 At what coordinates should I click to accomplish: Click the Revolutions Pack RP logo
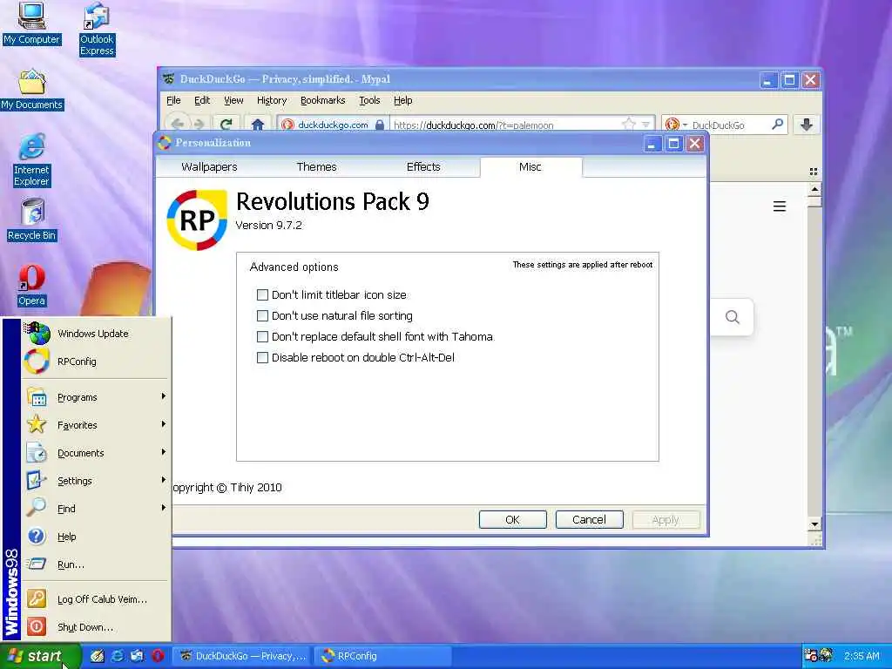point(197,220)
